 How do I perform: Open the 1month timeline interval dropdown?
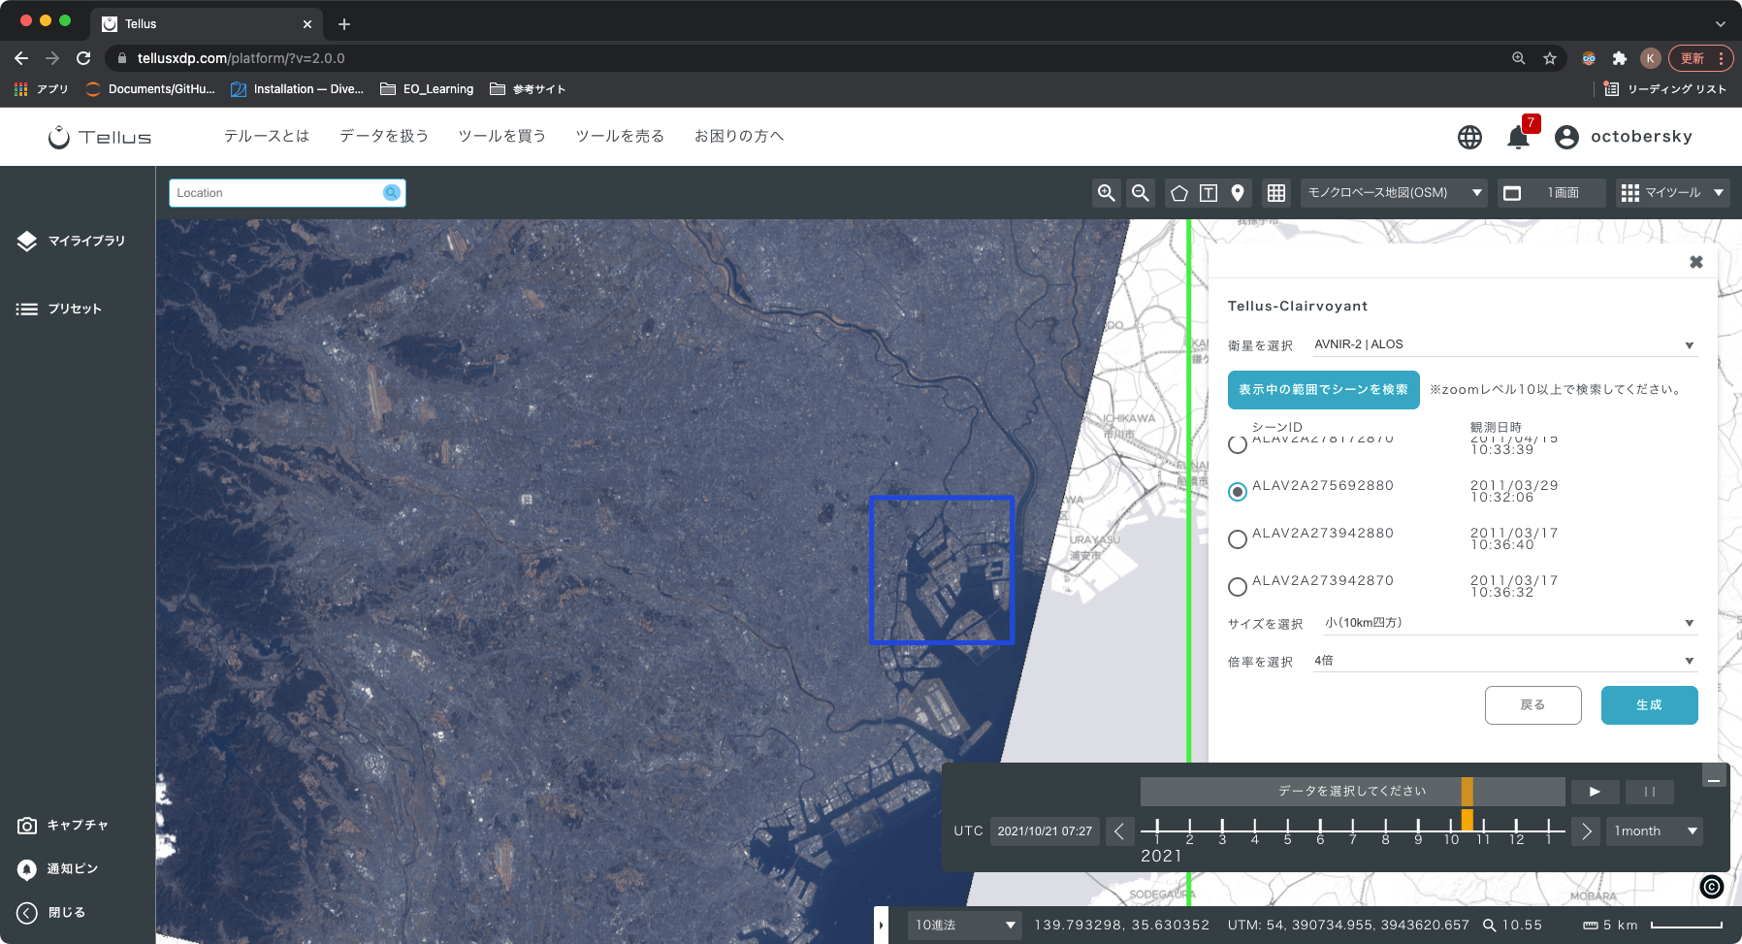[1655, 831]
